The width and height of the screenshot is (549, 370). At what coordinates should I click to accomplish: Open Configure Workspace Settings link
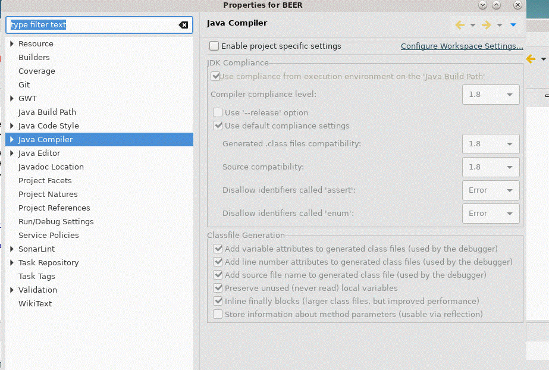(x=462, y=46)
